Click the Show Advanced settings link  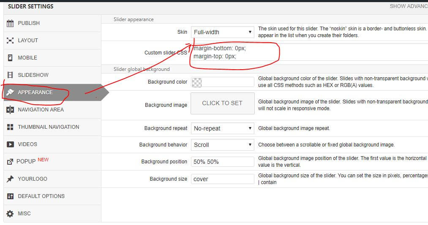click(408, 6)
